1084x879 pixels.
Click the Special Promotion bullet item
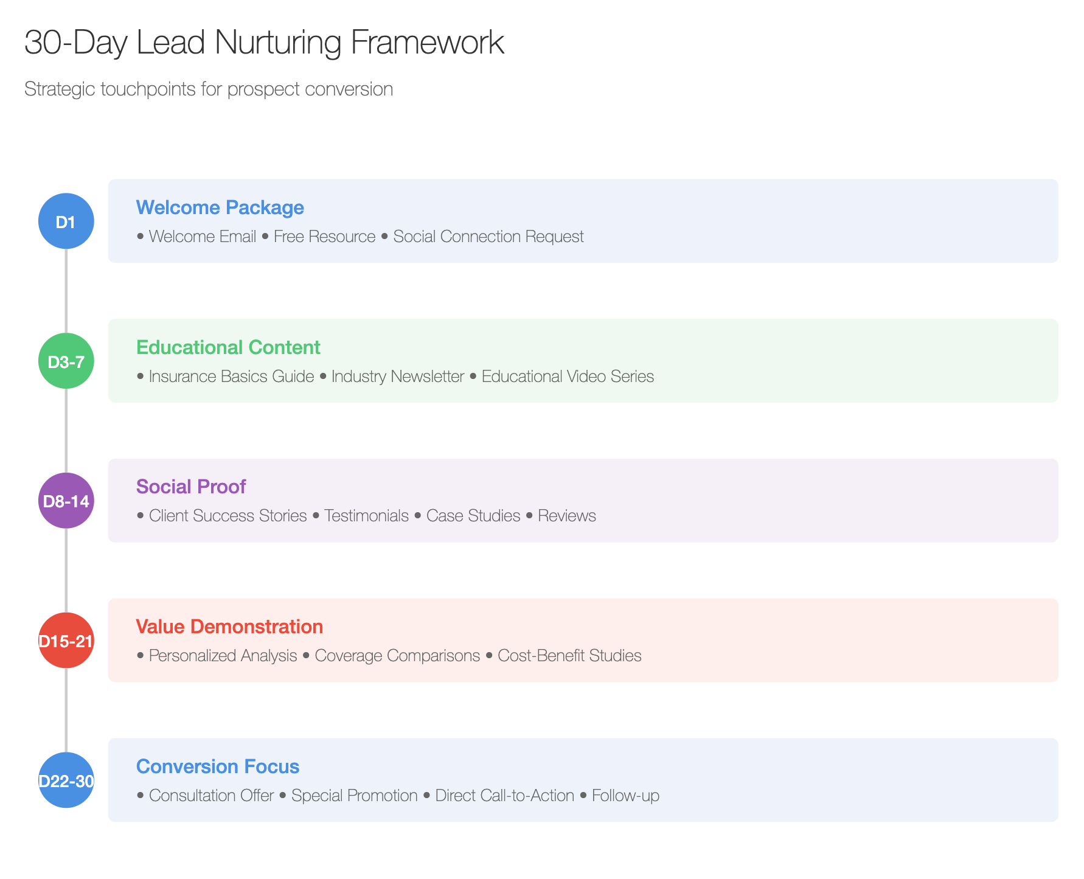coord(355,796)
